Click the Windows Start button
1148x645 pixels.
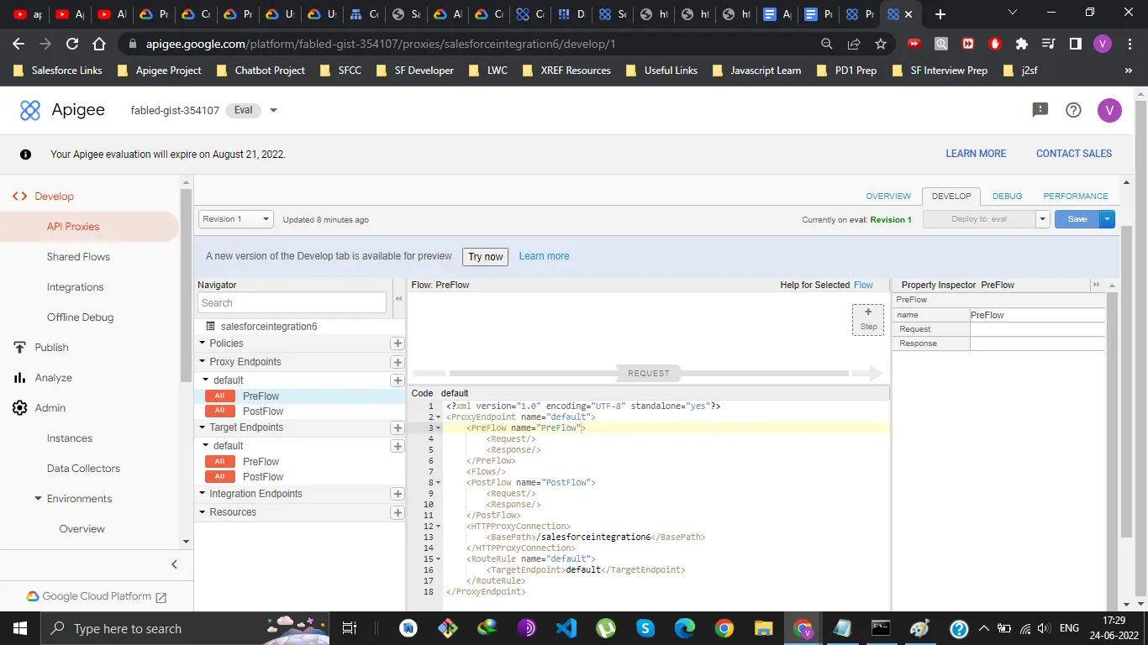pos(20,628)
